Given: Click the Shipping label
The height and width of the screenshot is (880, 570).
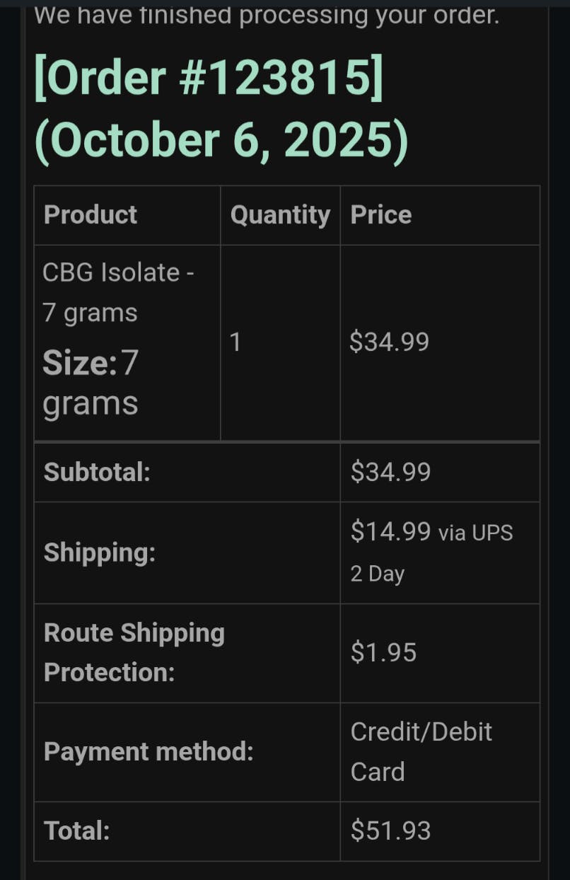Looking at the screenshot, I should pos(100,553).
